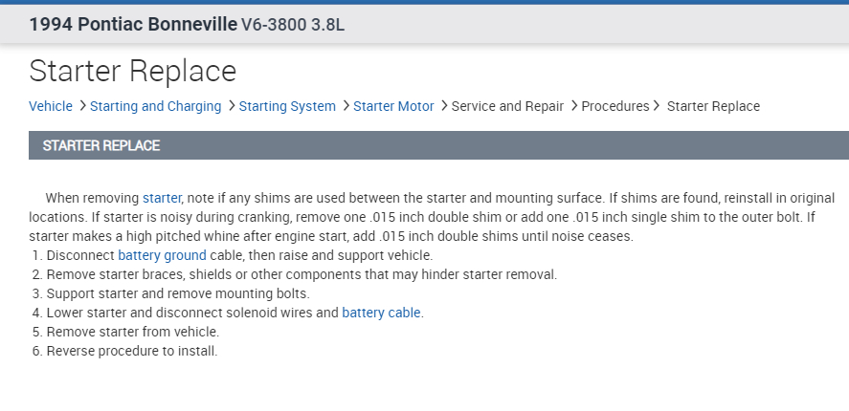
Task: Click the chevron before Starter Motor
Action: (x=346, y=106)
